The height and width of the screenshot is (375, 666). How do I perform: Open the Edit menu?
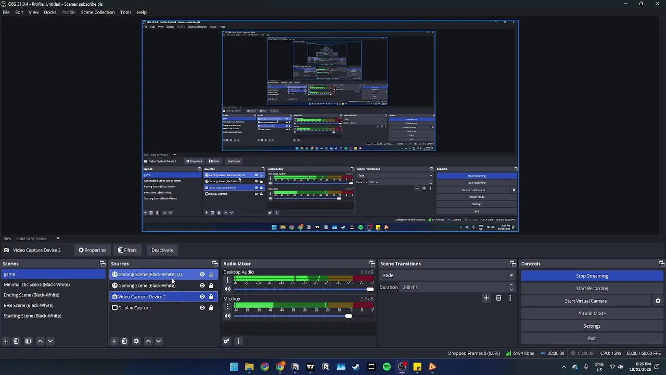click(19, 12)
